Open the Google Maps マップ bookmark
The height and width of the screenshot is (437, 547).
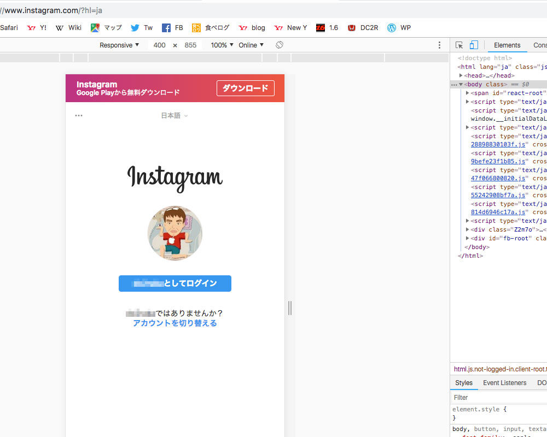[107, 28]
